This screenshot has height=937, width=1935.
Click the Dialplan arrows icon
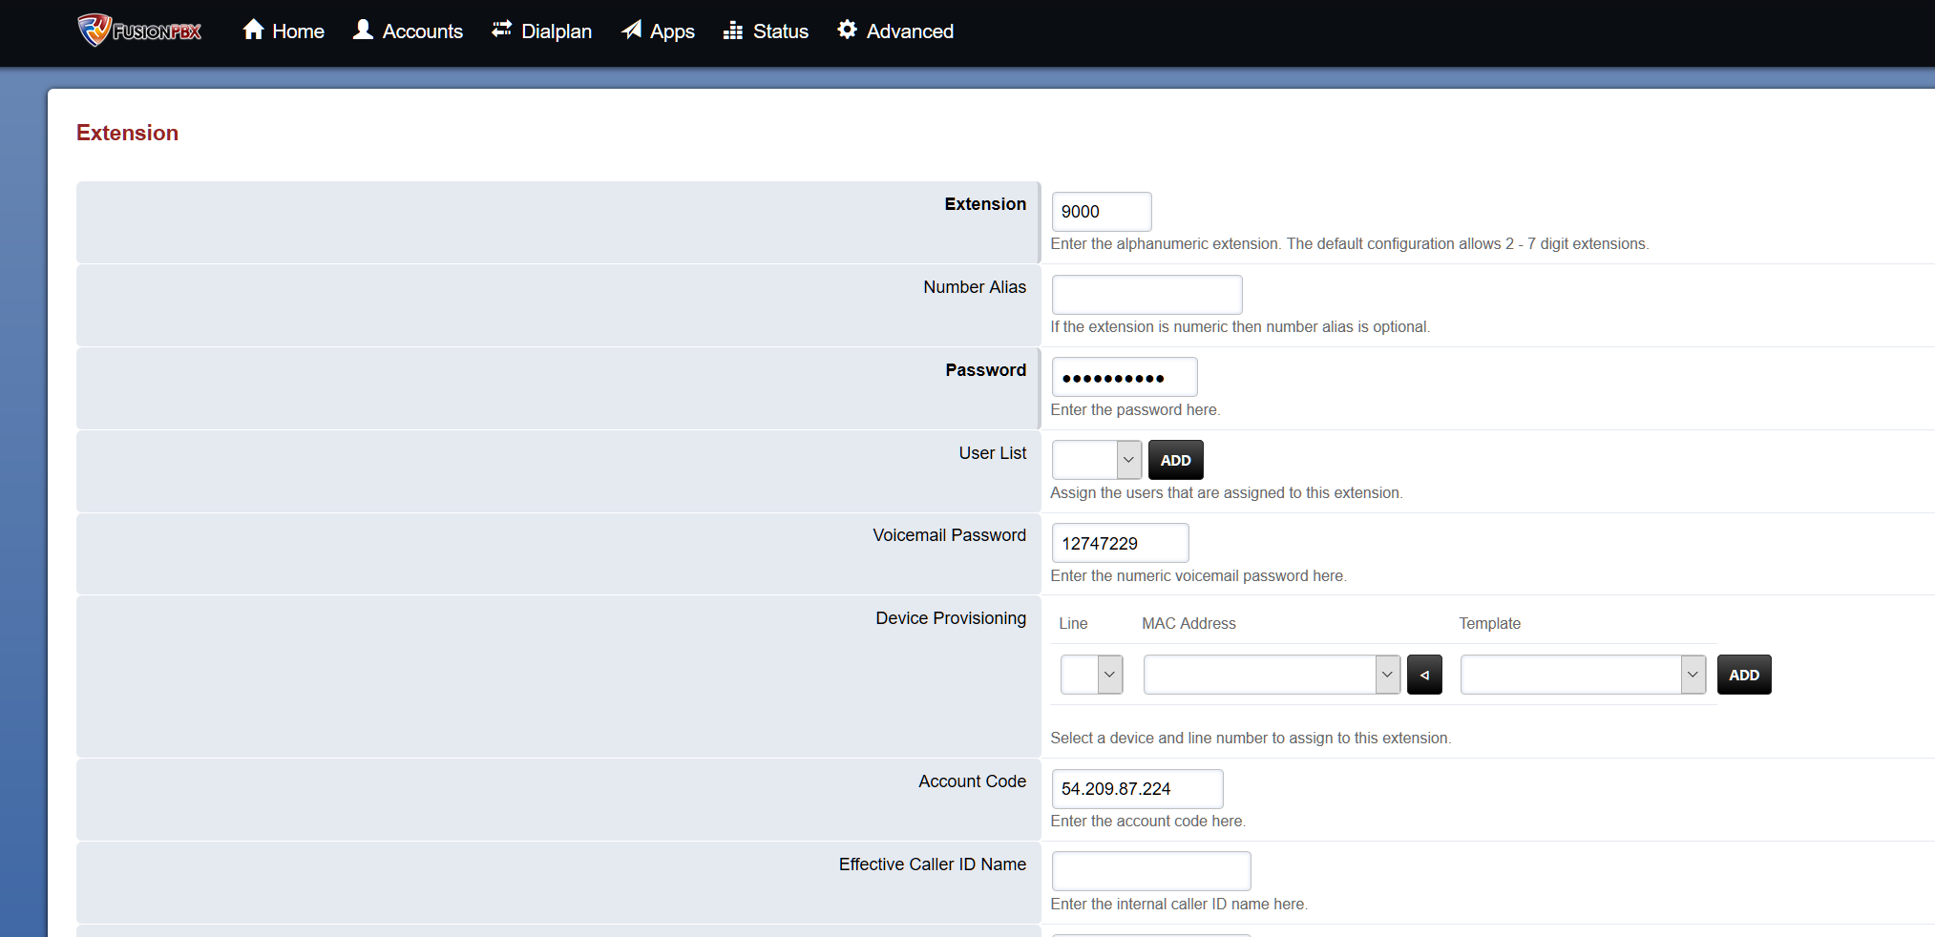(x=501, y=30)
